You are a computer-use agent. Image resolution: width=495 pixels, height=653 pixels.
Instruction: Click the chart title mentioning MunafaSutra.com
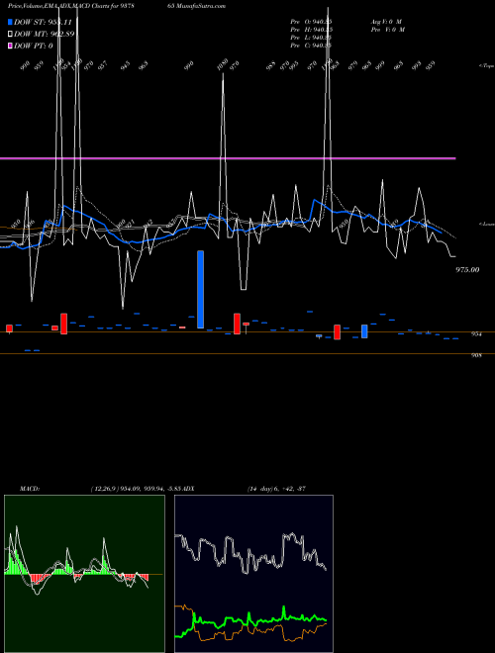(x=117, y=6)
